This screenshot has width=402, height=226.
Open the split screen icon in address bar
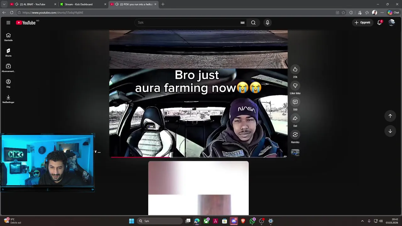click(337, 13)
